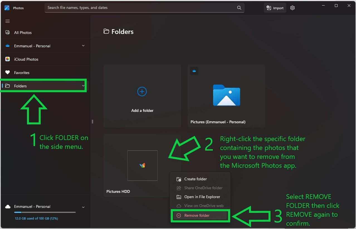Click the Open in File Explorer icon
The image size is (356, 229).
click(x=179, y=197)
